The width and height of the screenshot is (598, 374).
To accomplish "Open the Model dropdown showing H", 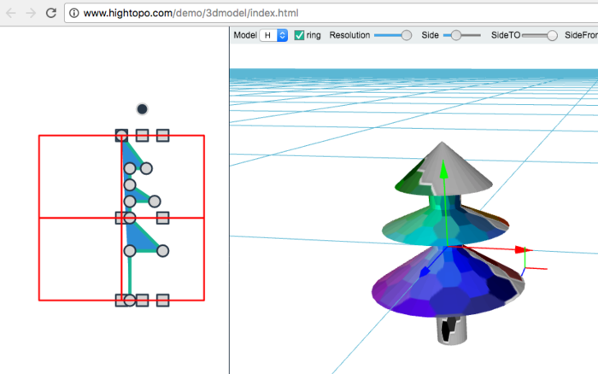I will click(x=273, y=35).
